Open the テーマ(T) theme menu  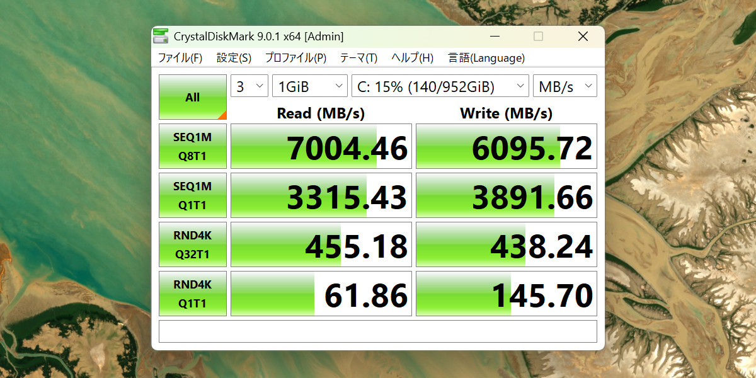(x=358, y=58)
